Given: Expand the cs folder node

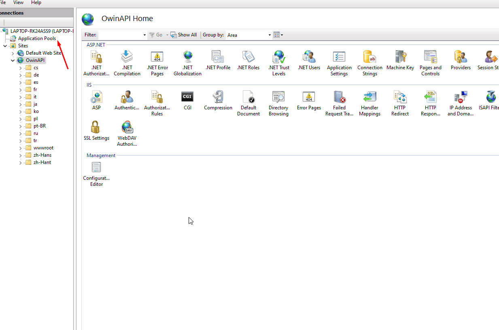Looking at the screenshot, I should pyautogui.click(x=21, y=68).
